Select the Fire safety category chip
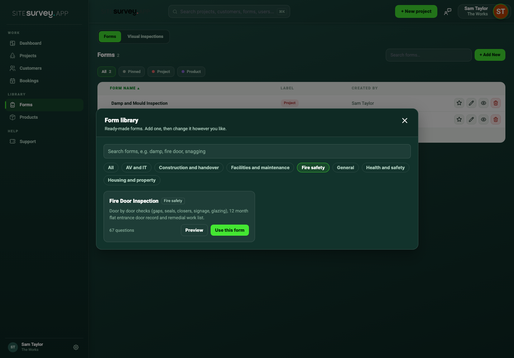Viewport: 514px width, 358px height. tap(313, 168)
